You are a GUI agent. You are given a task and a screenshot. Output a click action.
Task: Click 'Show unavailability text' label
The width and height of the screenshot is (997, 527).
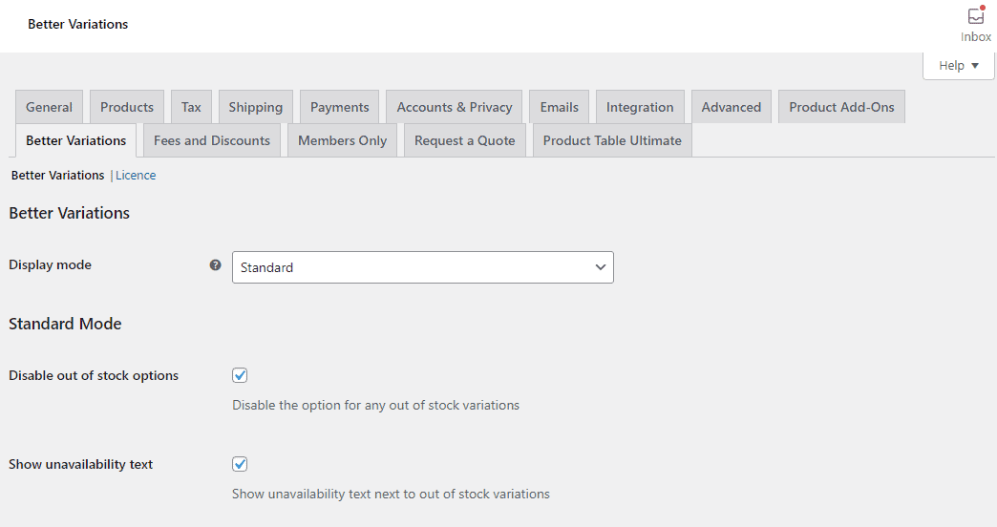click(x=81, y=465)
